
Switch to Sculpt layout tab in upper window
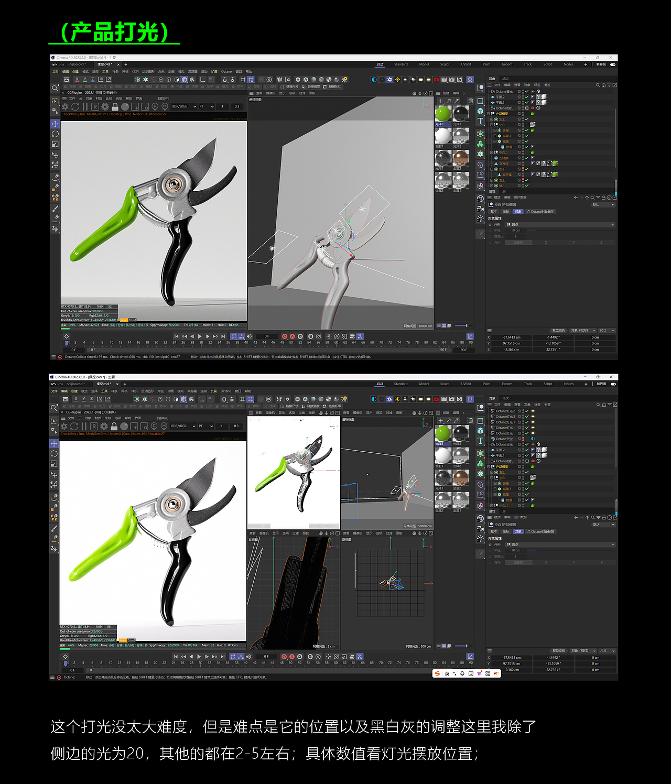click(445, 64)
